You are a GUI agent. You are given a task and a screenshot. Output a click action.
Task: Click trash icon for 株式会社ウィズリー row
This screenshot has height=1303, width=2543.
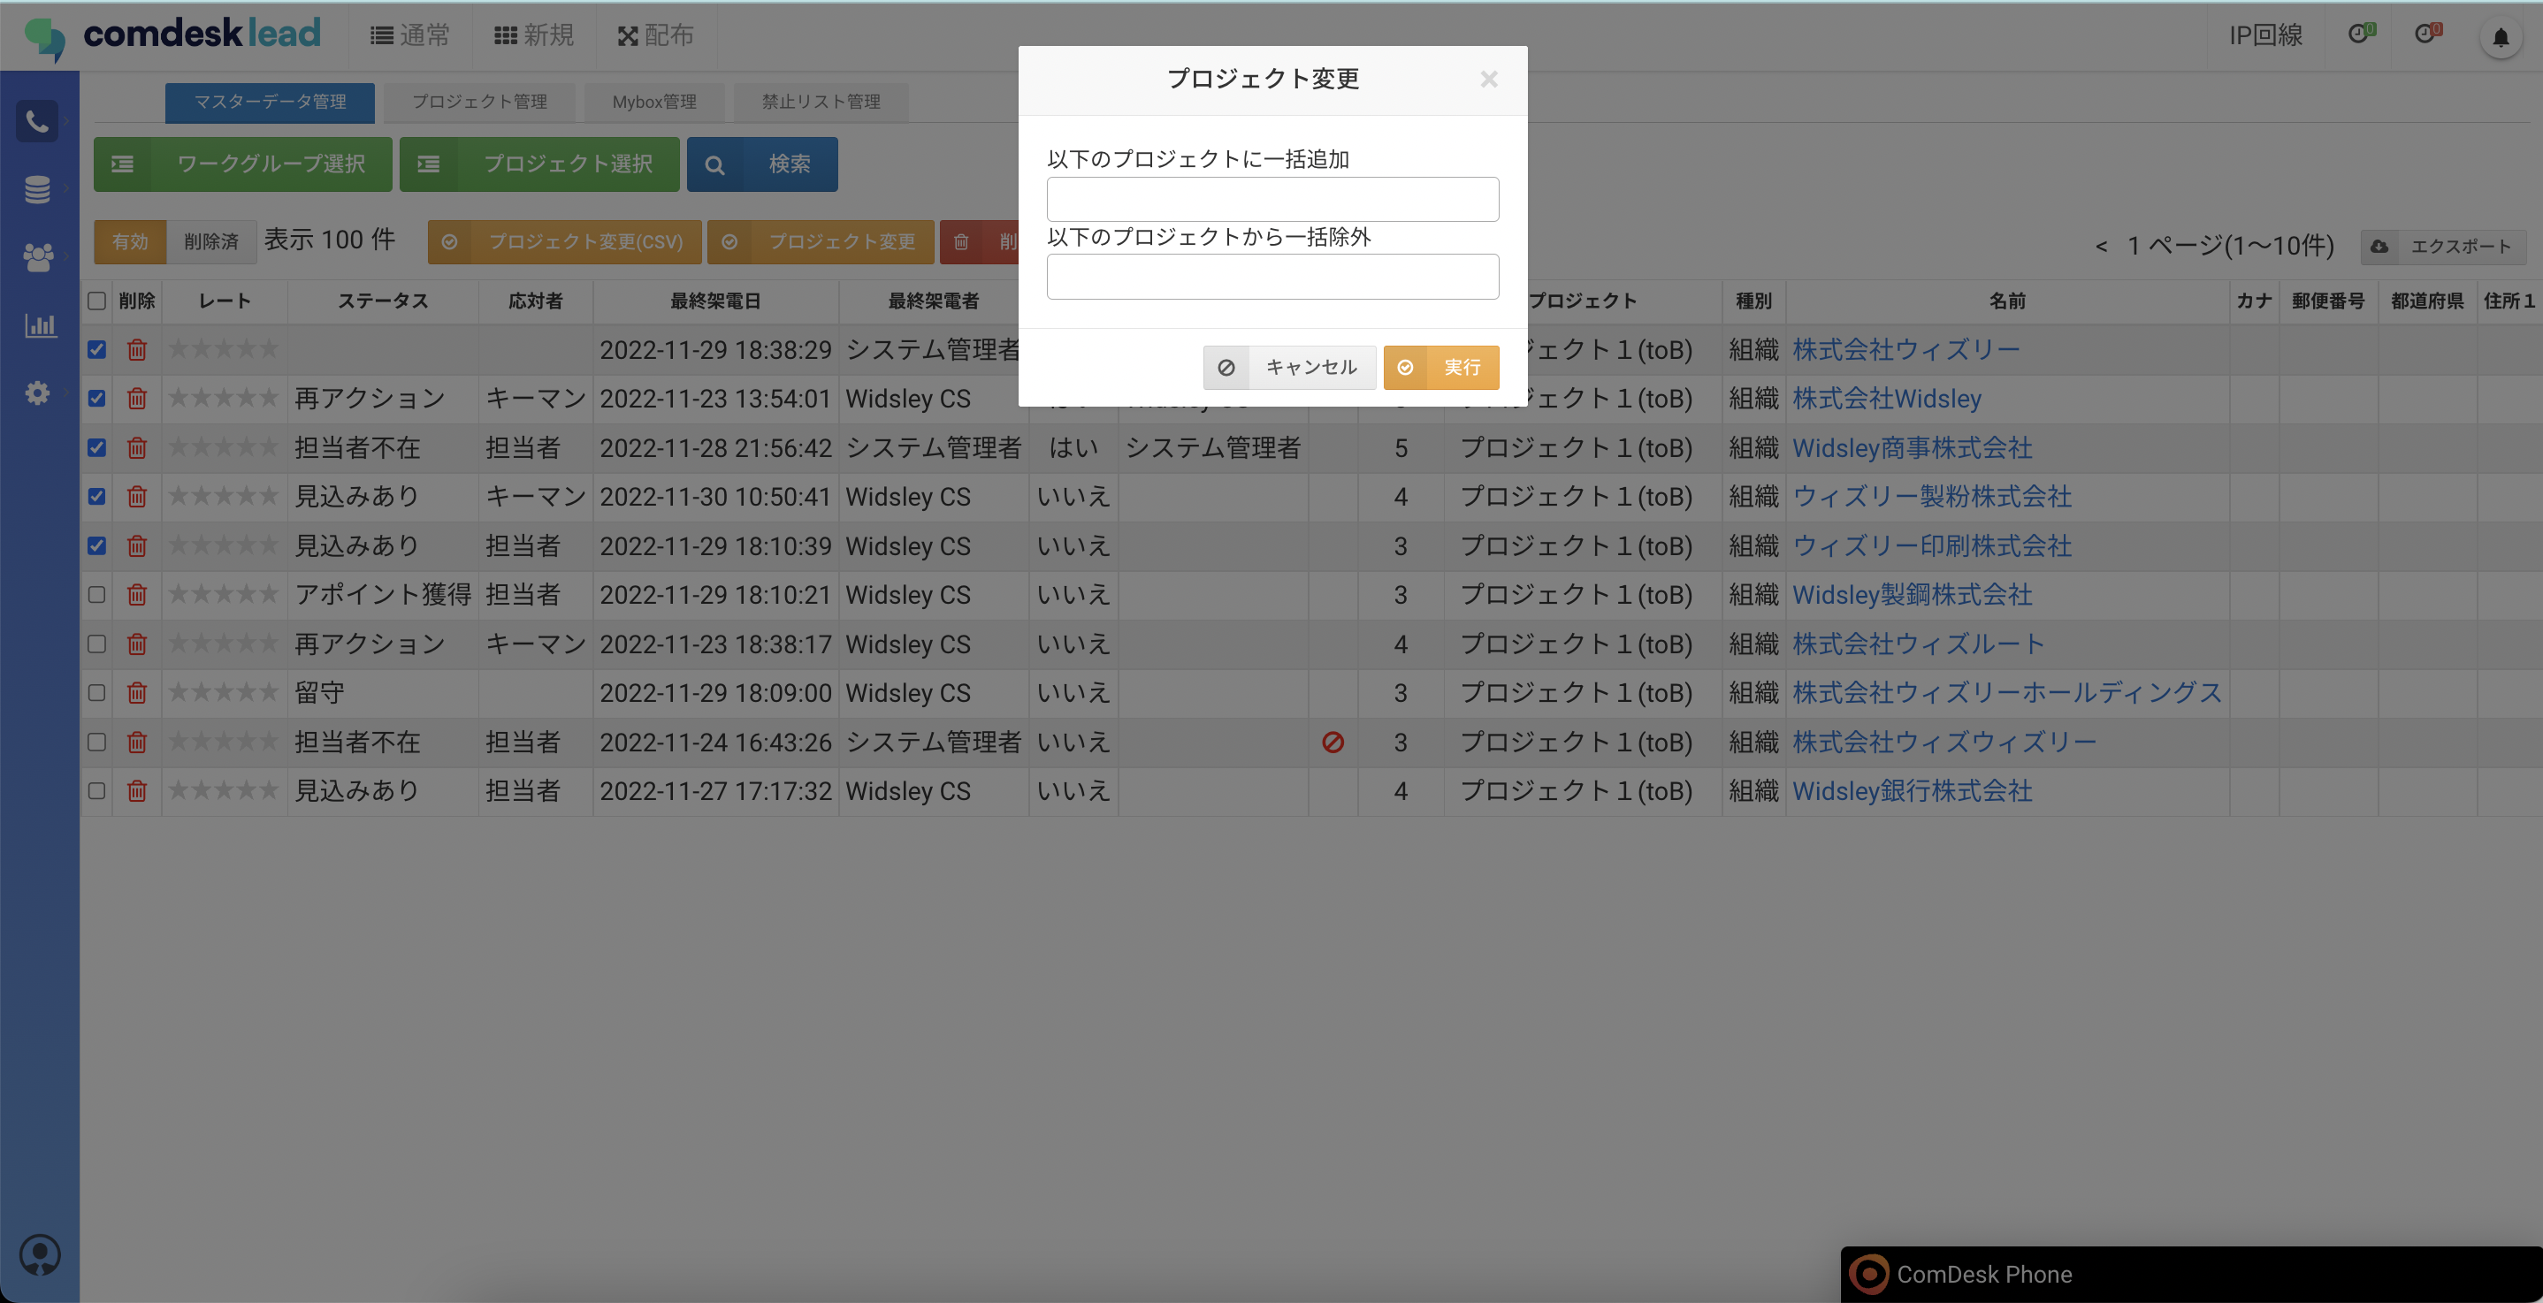click(x=137, y=349)
